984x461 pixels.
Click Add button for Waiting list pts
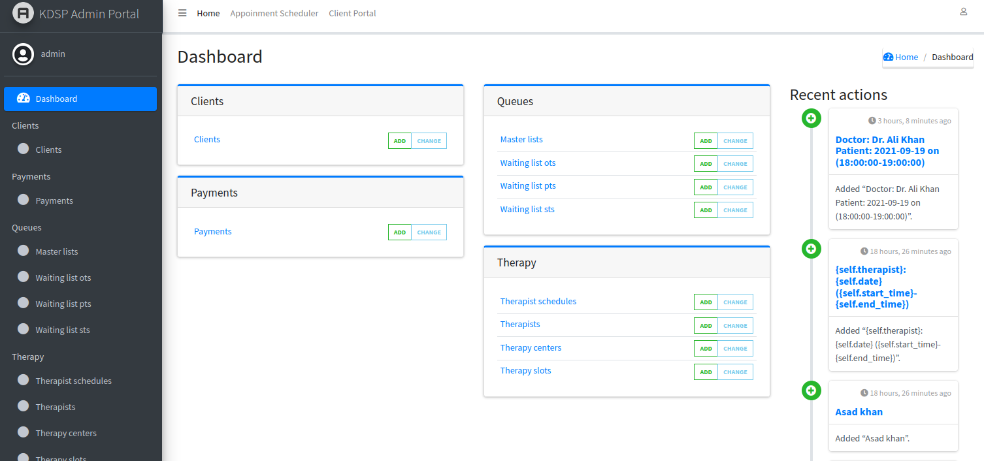tap(706, 187)
